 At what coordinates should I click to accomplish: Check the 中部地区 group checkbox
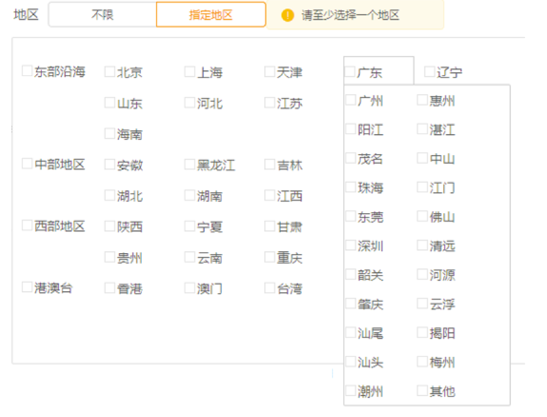point(27,164)
